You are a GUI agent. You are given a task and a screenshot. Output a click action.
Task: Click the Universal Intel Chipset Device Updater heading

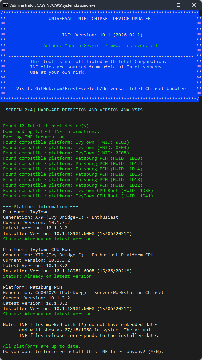point(99,18)
